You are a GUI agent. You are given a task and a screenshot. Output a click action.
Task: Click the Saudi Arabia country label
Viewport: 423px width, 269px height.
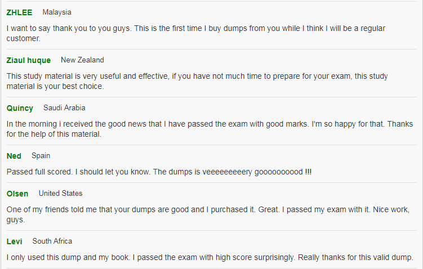click(x=64, y=108)
